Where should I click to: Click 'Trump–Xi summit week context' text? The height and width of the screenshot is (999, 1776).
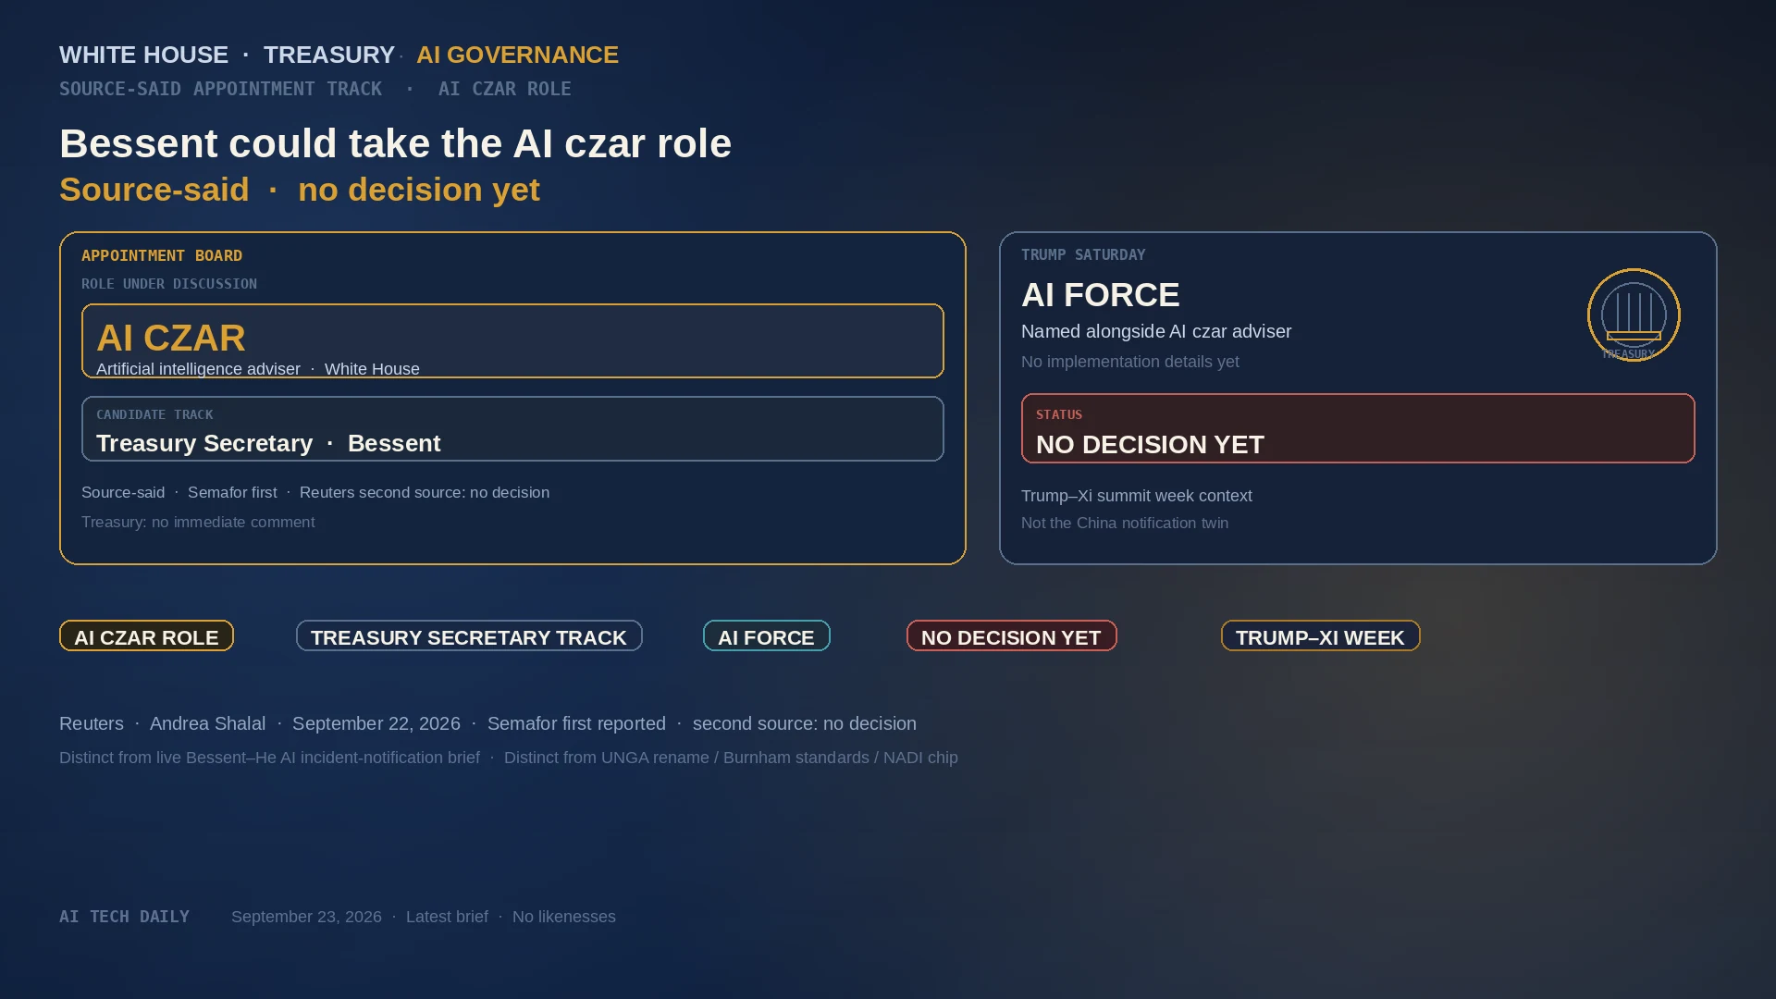point(1137,496)
